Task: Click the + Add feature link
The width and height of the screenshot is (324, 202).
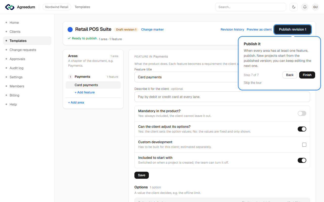Action: coord(85,92)
